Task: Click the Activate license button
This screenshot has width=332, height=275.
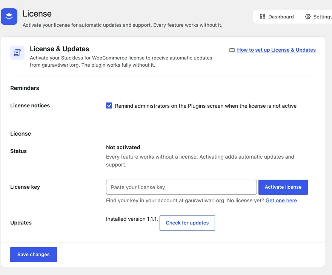Action: pos(283,187)
